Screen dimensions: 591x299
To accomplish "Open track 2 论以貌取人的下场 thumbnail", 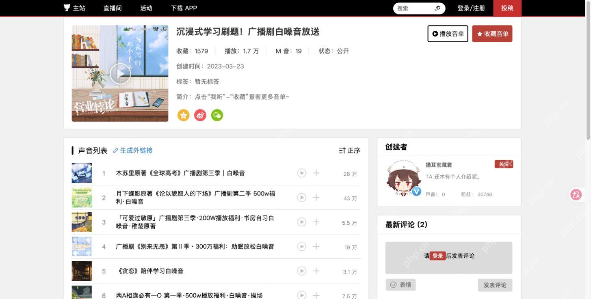I will click(82, 198).
